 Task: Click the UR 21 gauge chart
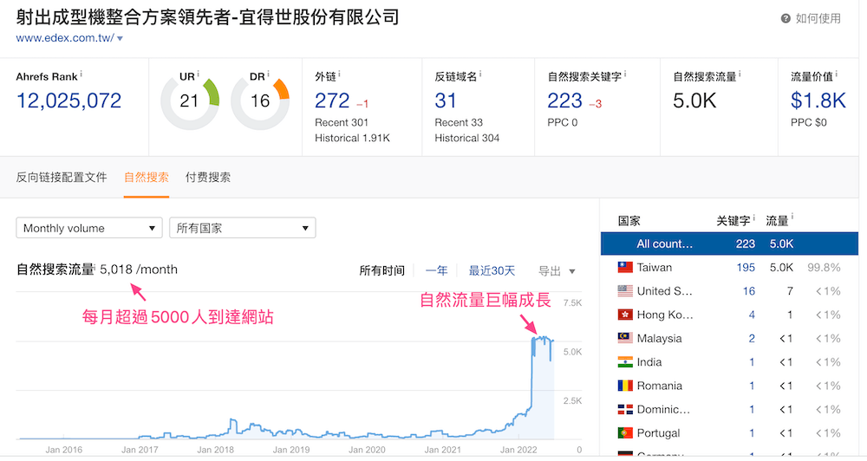click(x=190, y=101)
